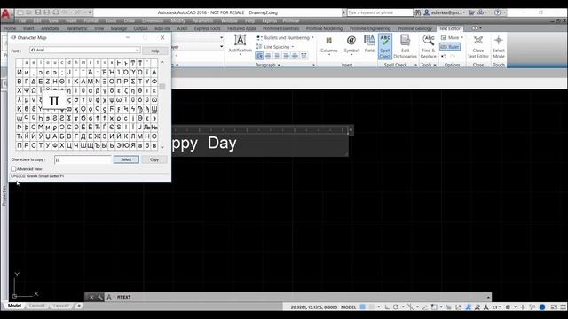Open Line Spacing dropdown
Screen dimensions: 568x319
(x=275, y=47)
